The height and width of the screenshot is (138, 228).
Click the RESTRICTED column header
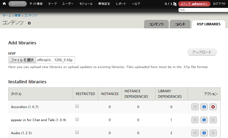(x=85, y=94)
